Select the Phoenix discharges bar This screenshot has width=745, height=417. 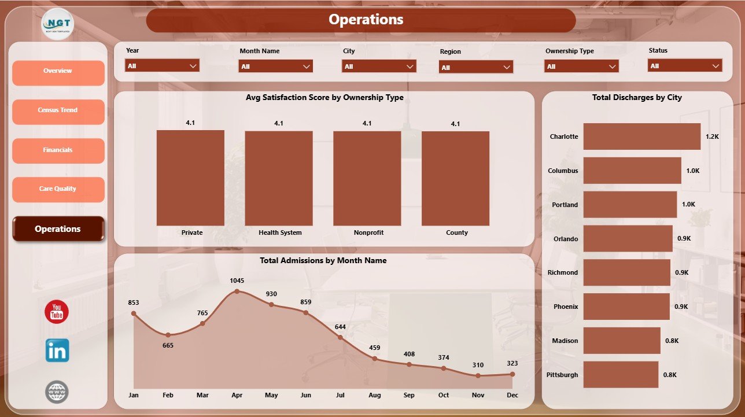tap(626, 307)
